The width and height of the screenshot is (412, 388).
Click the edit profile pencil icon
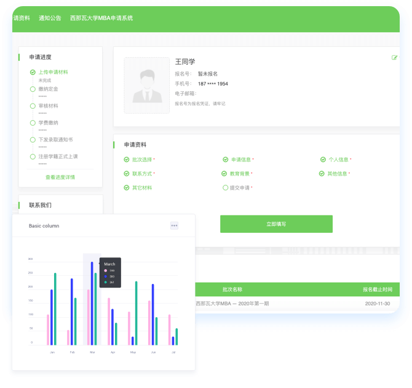pyautogui.click(x=394, y=57)
